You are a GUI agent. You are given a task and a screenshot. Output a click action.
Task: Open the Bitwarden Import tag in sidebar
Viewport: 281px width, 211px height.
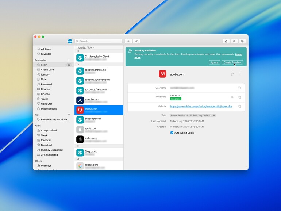coord(53,120)
